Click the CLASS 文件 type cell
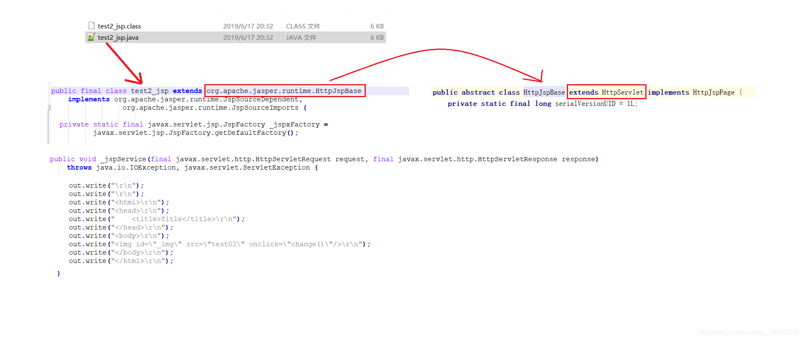803x340 pixels. click(x=303, y=26)
